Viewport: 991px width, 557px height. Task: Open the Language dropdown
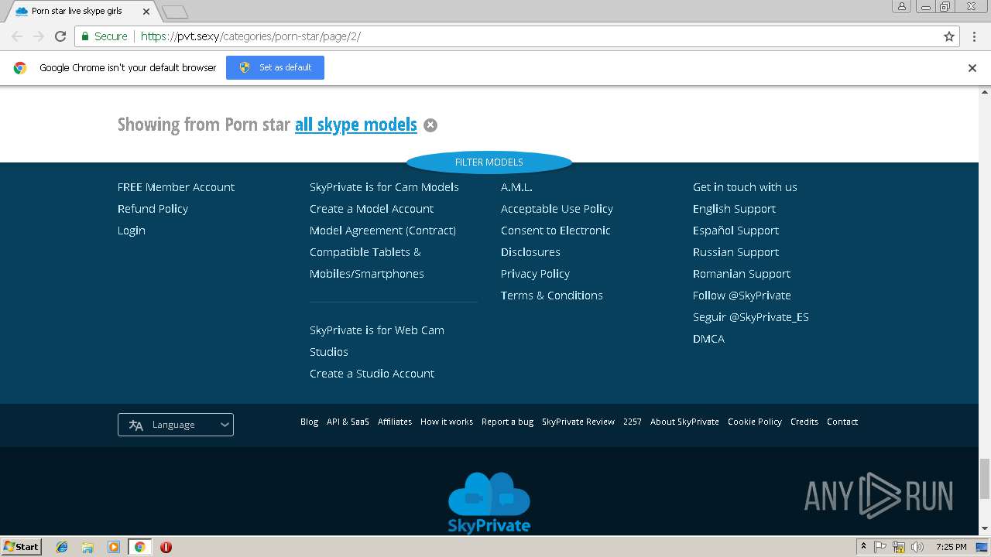coord(176,425)
